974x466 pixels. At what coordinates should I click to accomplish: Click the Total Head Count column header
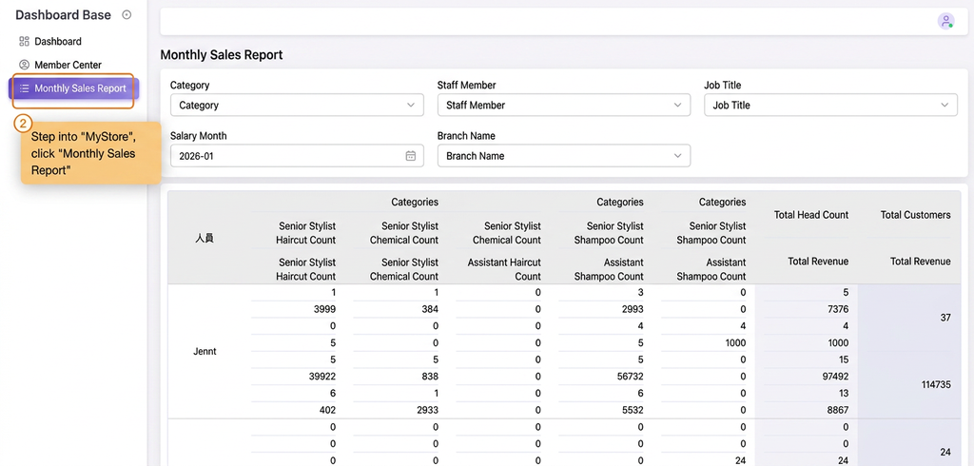click(810, 215)
